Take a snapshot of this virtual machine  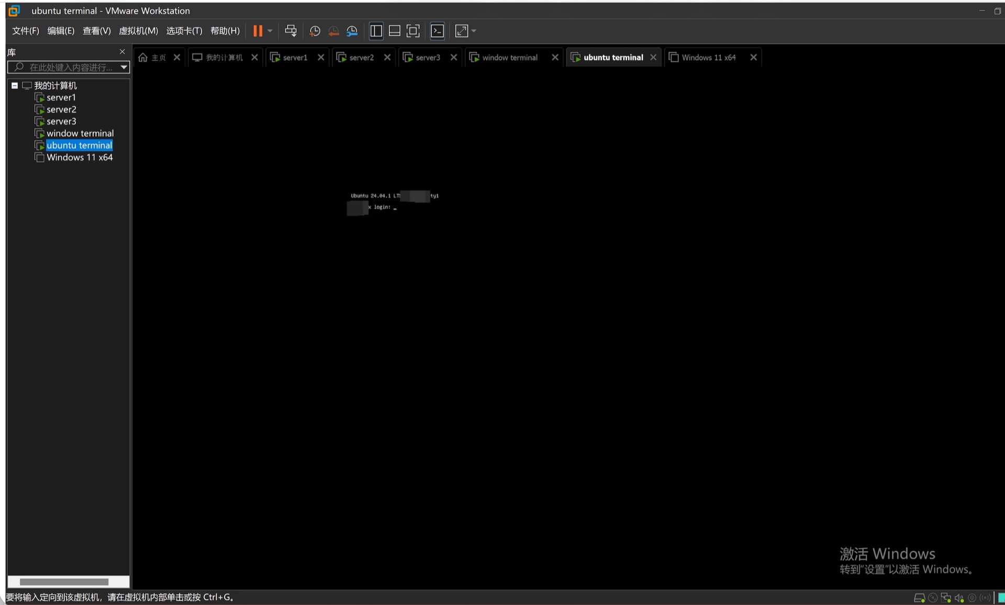[x=315, y=31]
